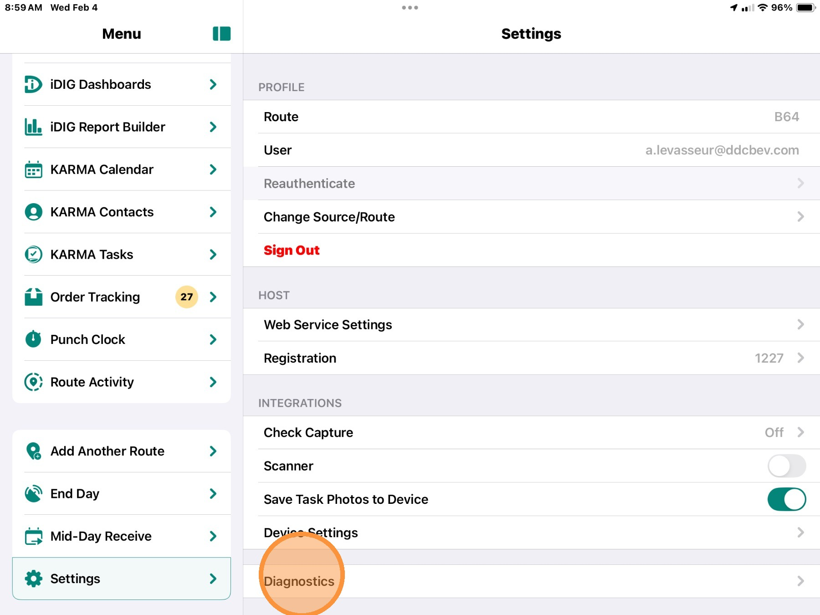Tap the red Sign Out button

292,250
